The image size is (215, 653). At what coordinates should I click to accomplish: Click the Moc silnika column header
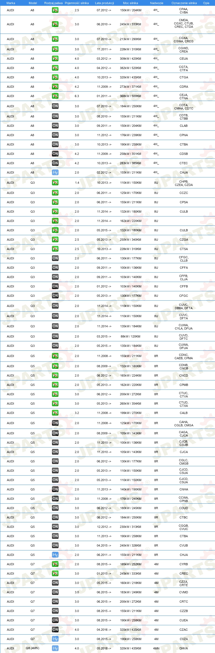click(131, 3)
